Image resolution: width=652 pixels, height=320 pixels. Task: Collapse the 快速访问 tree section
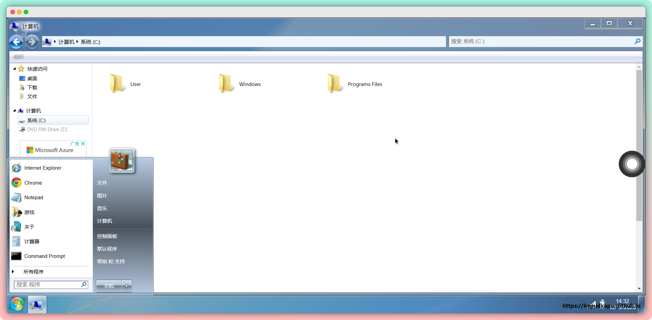pyautogui.click(x=15, y=69)
